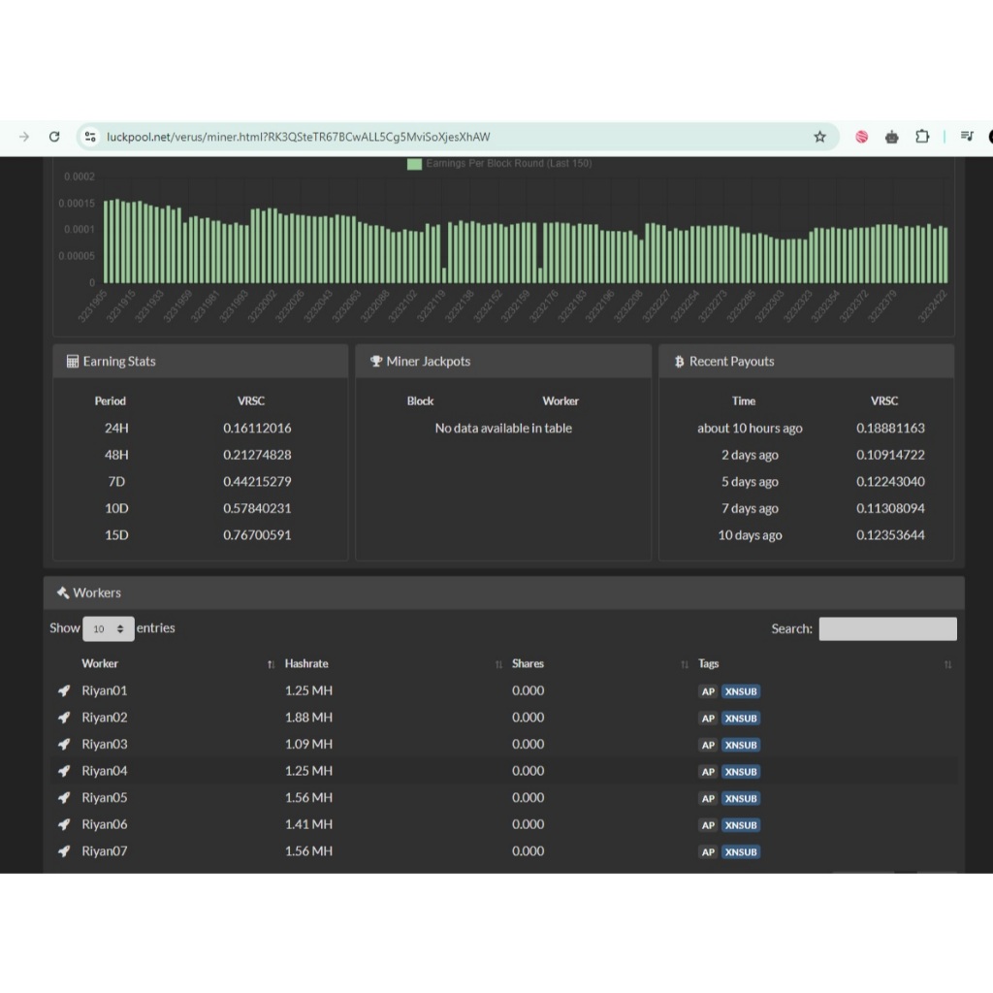Sort workers table by Shares column
The height and width of the screenshot is (993, 993).
528,664
